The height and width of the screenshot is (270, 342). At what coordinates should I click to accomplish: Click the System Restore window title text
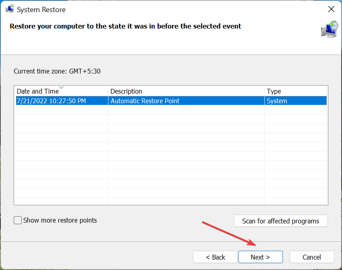41,10
